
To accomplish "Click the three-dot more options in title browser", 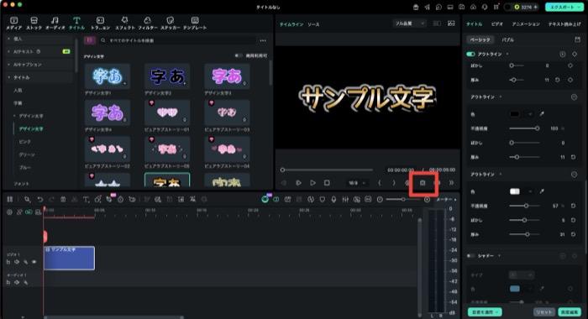I will pos(263,40).
